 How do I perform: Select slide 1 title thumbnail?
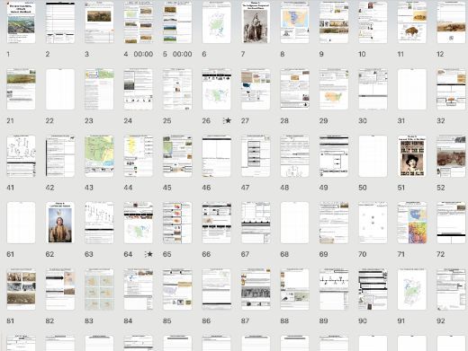coord(21,23)
